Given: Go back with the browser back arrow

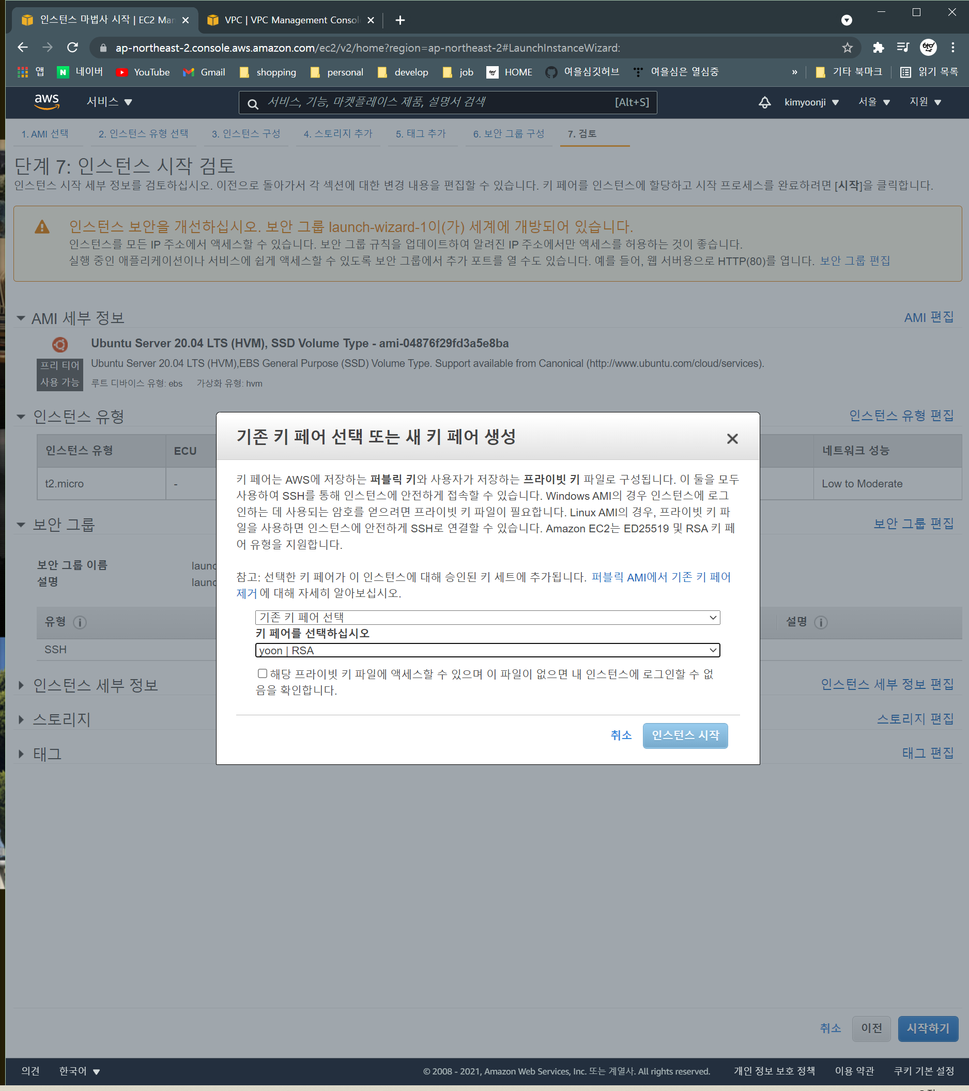Looking at the screenshot, I should pyautogui.click(x=22, y=48).
